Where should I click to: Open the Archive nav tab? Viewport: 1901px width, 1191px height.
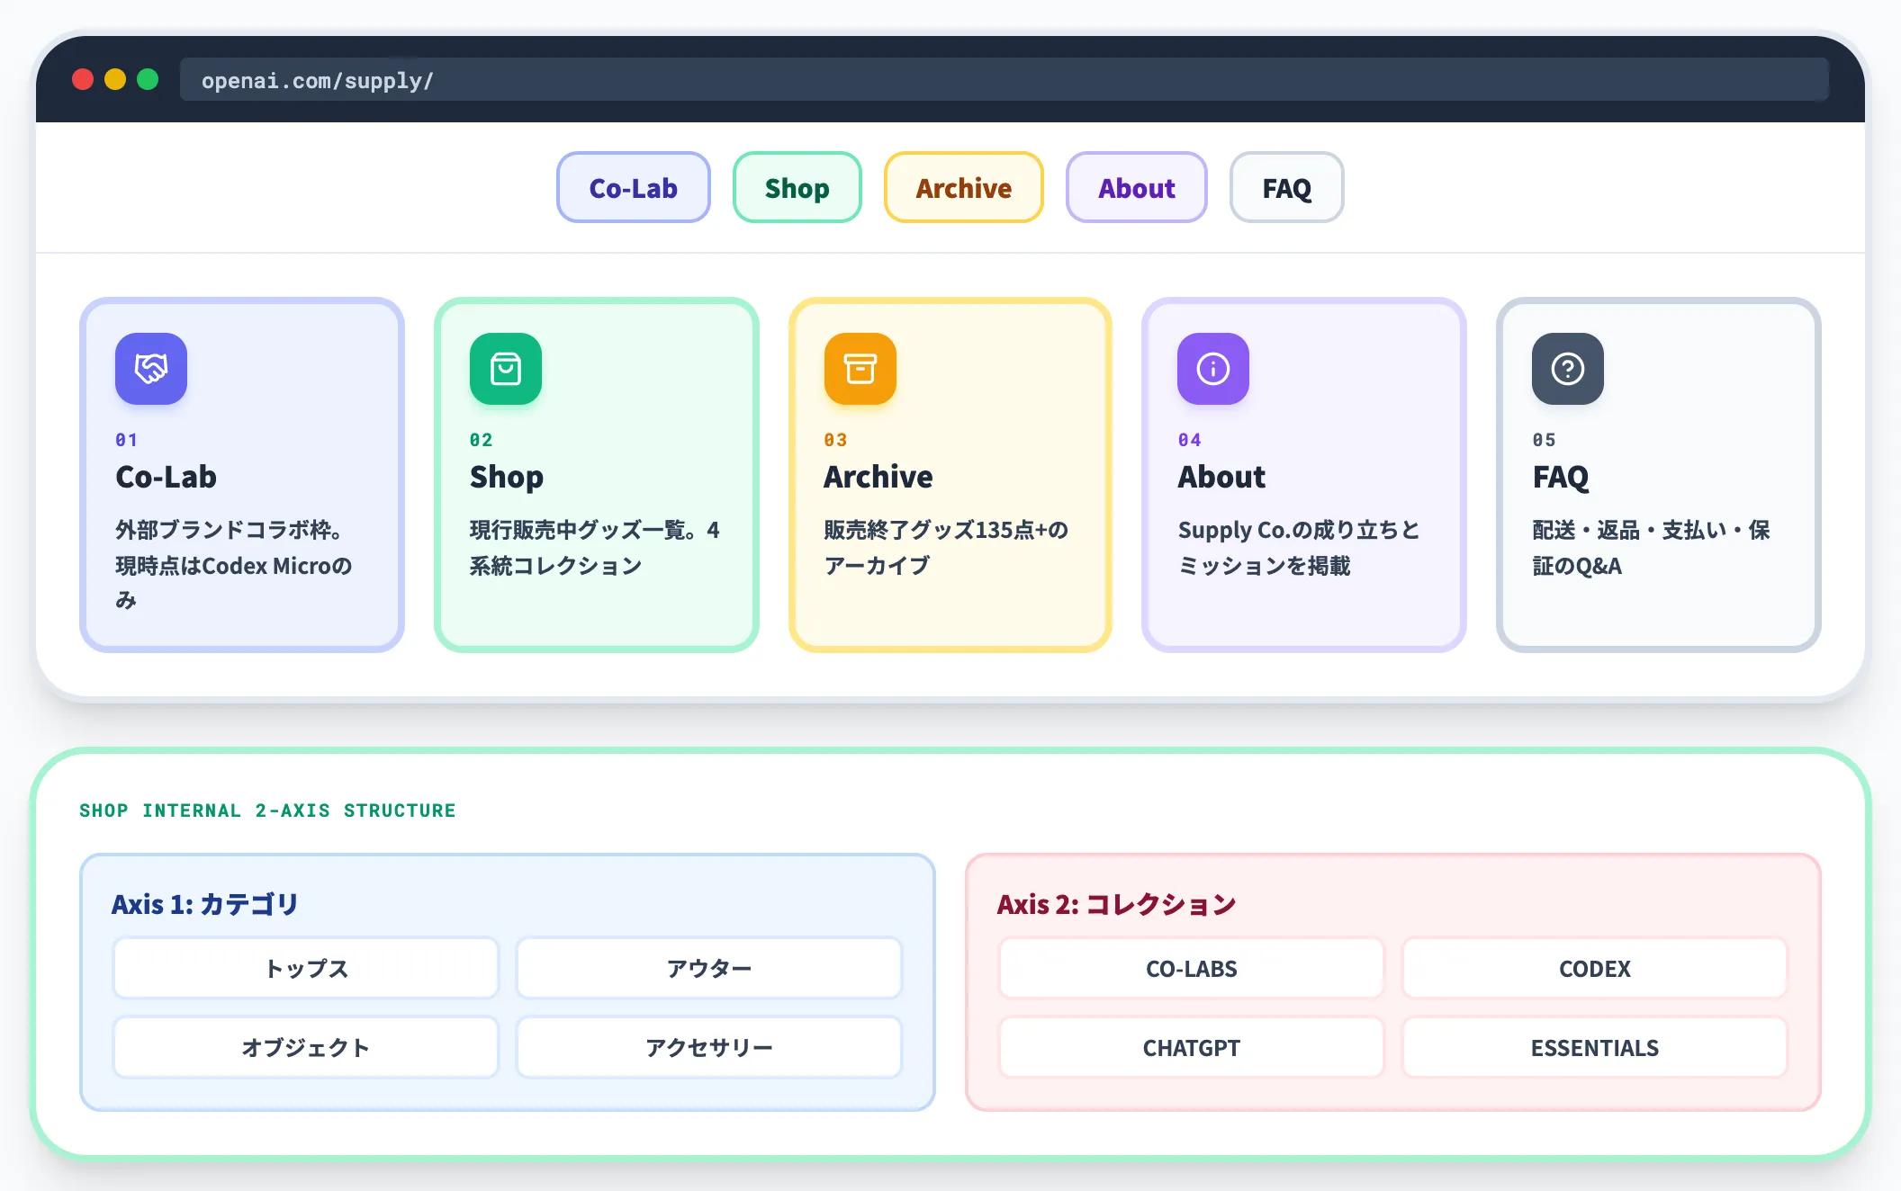click(x=964, y=187)
